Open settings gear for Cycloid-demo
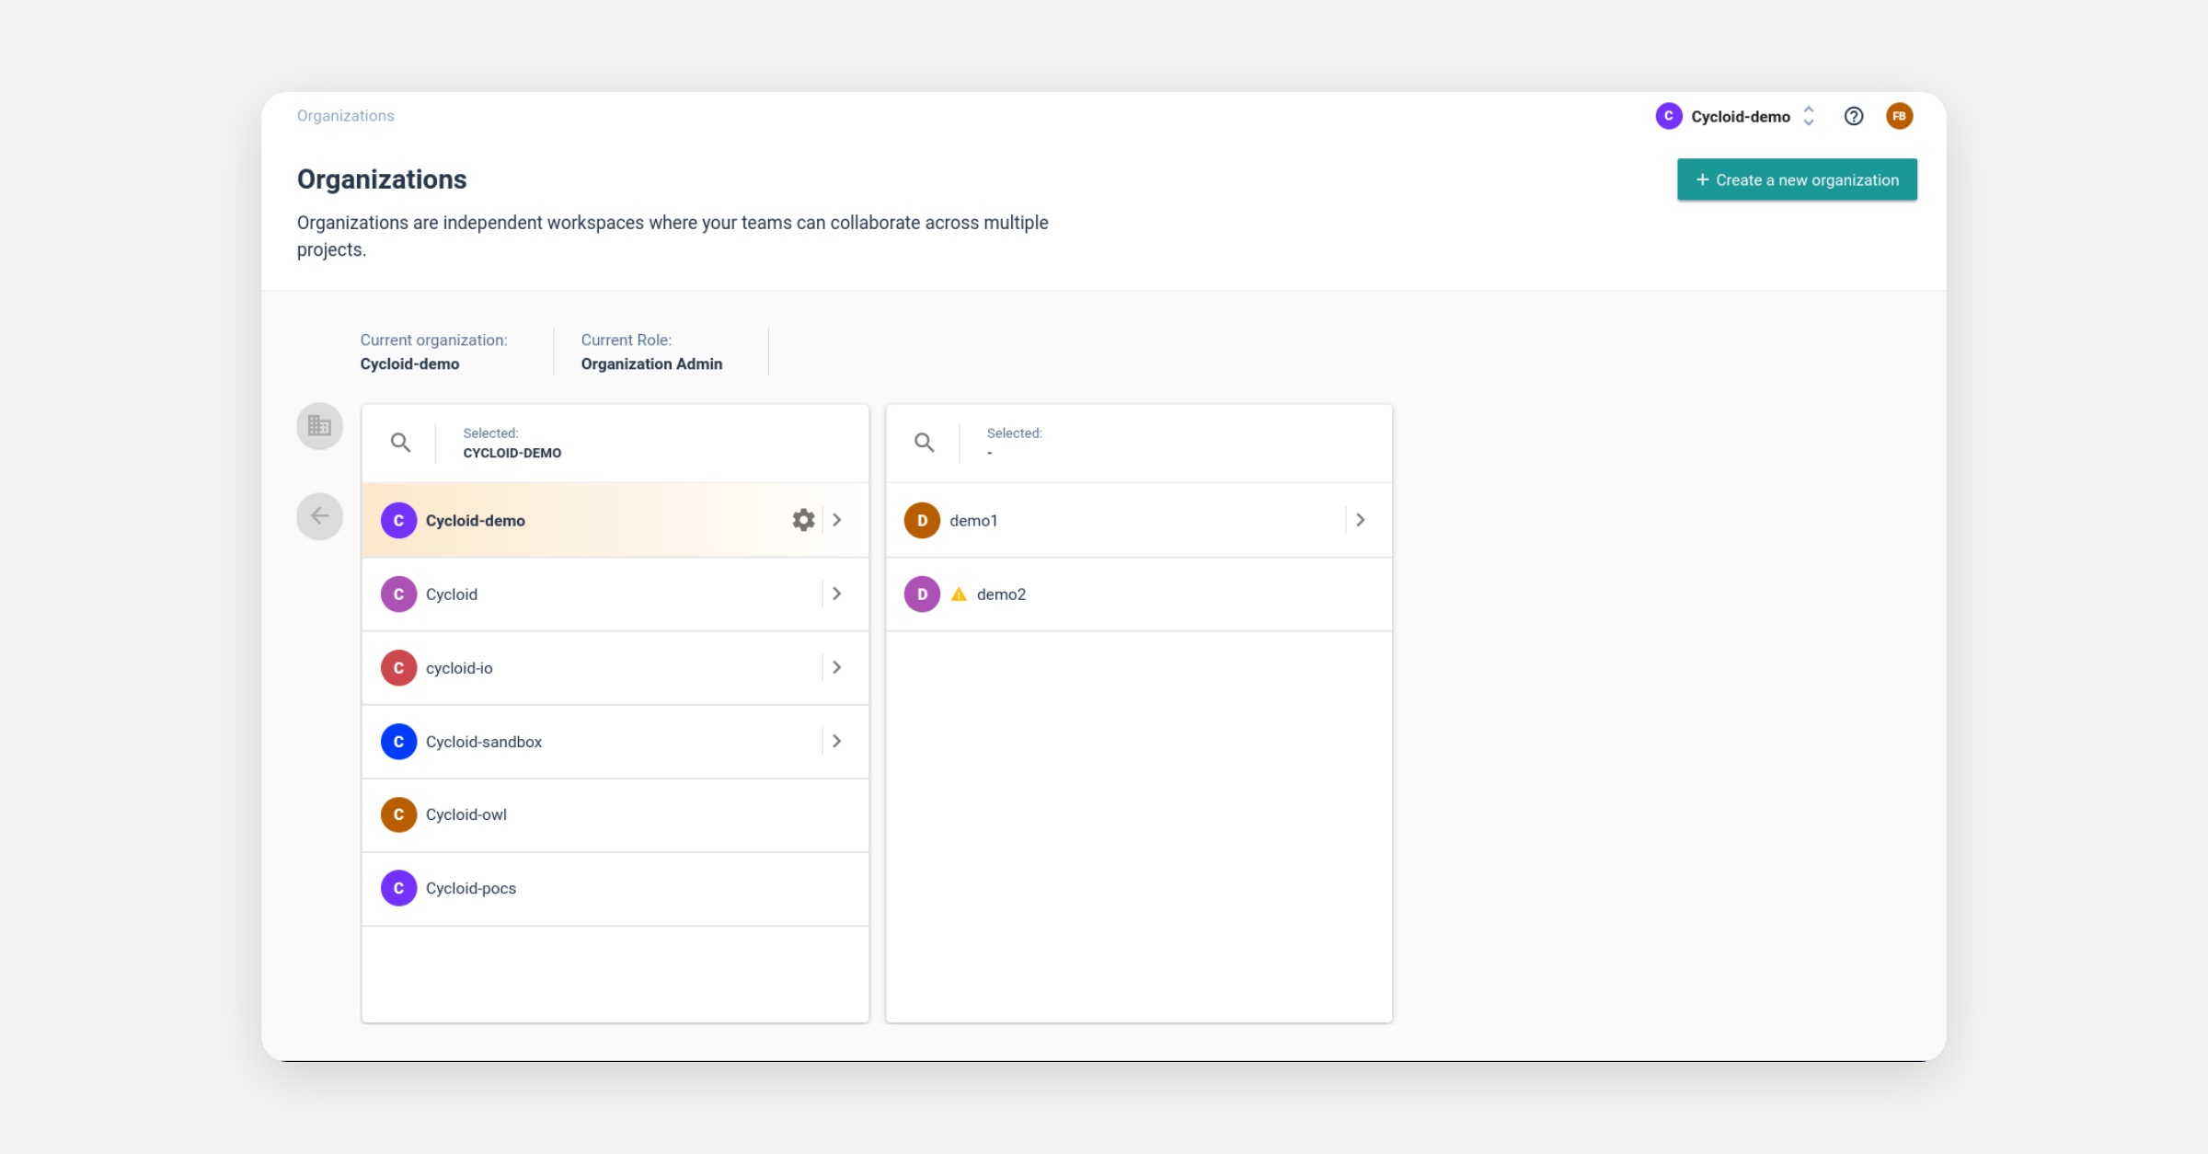The height and width of the screenshot is (1154, 2208). pos(803,520)
